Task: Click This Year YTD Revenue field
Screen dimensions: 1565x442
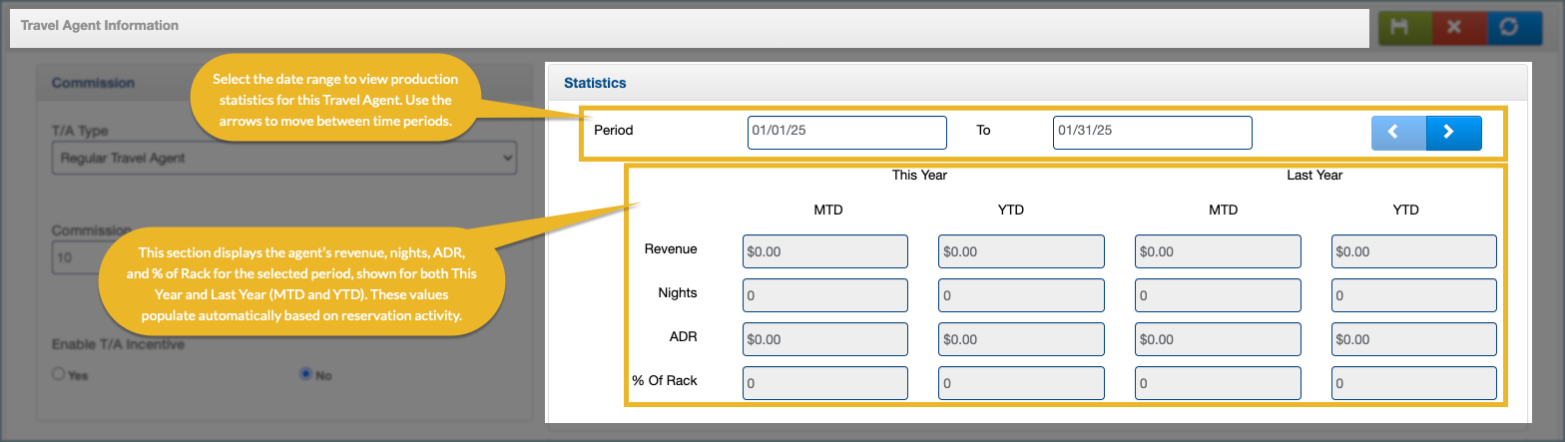Action: pos(1020,251)
